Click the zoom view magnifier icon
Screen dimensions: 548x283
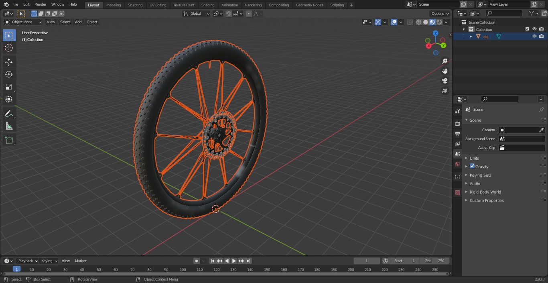tap(444, 61)
